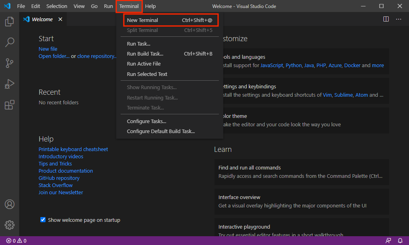
Task: Click the VS Code logo in title bar
Action: (x=7, y=6)
